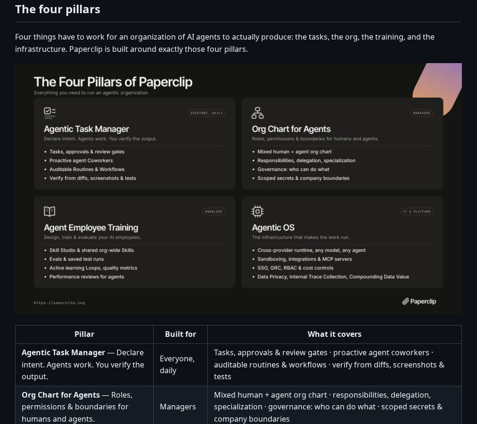Click the 'Agentic Task Manager' card title

(x=86, y=129)
